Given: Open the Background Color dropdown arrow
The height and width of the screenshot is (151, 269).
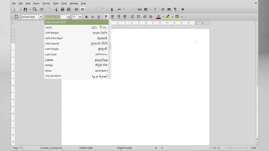Looking at the screenshot, I should [x=182, y=17].
